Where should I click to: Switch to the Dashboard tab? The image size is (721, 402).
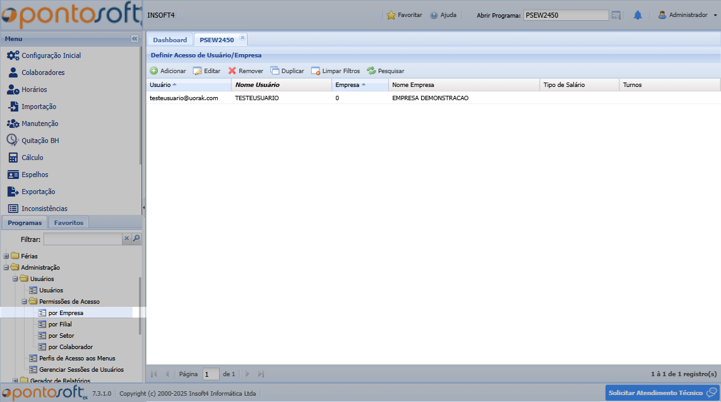tap(170, 40)
